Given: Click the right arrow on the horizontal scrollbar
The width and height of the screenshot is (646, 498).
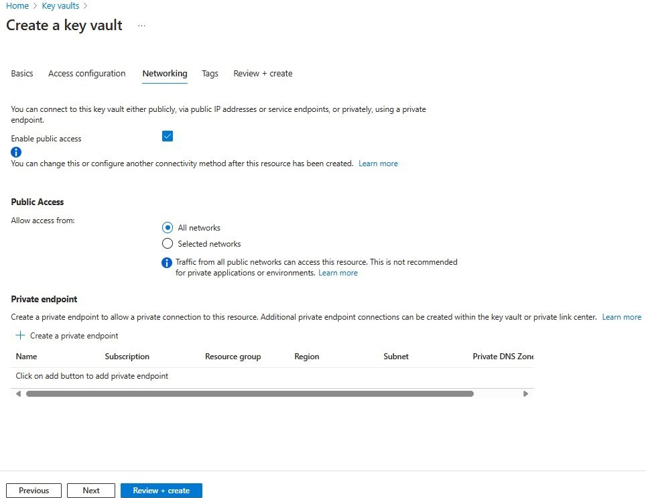Looking at the screenshot, I should point(526,393).
